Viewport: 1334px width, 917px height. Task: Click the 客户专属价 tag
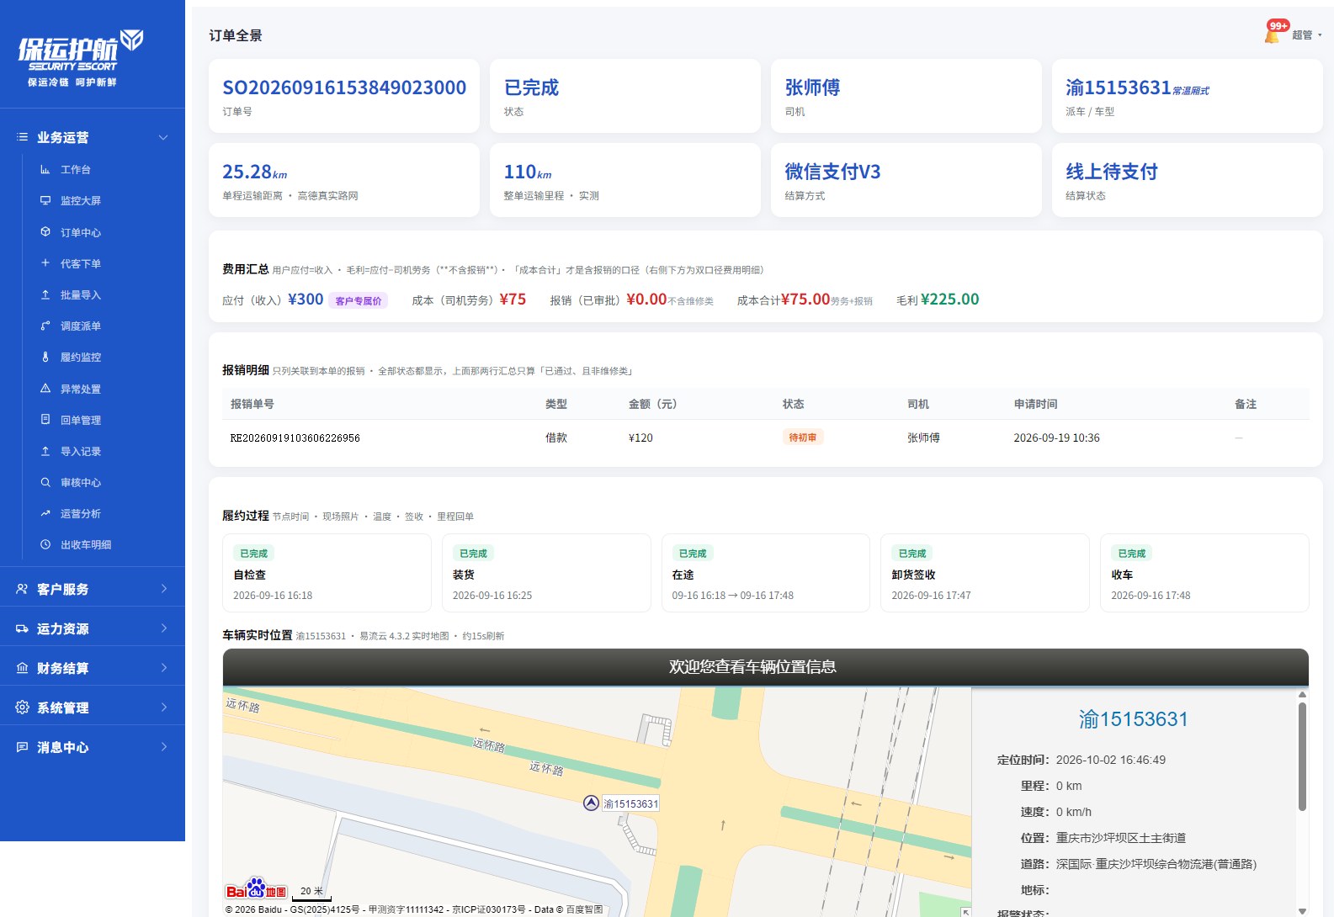[359, 301]
